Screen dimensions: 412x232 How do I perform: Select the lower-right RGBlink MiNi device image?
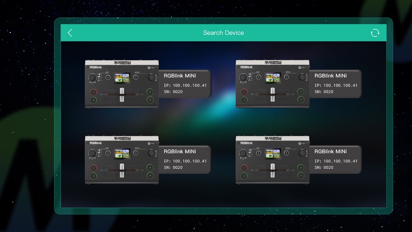(x=272, y=159)
